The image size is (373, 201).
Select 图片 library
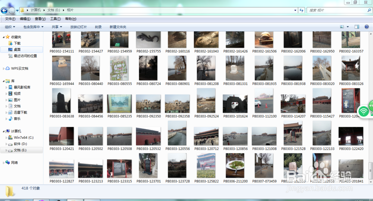pos(17,100)
